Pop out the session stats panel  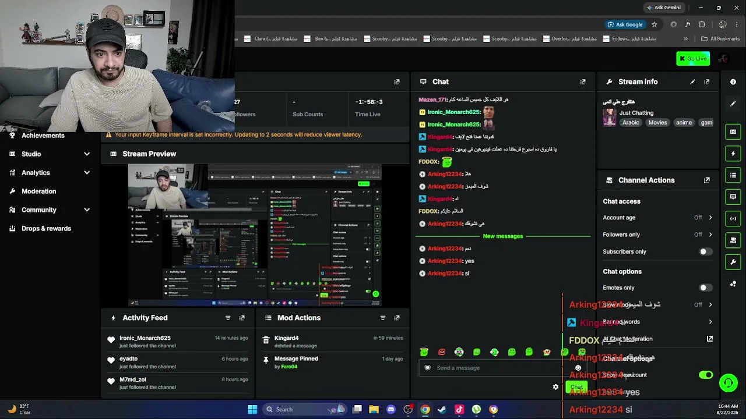pyautogui.click(x=397, y=82)
